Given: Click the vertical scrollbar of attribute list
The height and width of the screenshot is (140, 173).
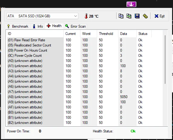Looking at the screenshot, I should pyautogui.click(x=165, y=60).
